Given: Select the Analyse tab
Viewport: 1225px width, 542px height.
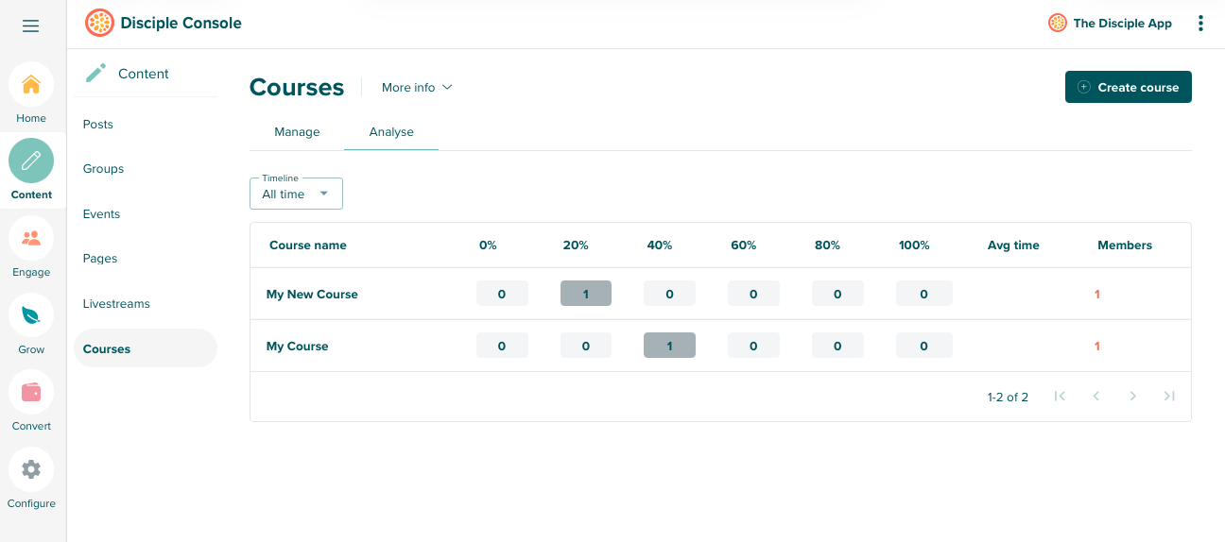Looking at the screenshot, I should [x=391, y=132].
